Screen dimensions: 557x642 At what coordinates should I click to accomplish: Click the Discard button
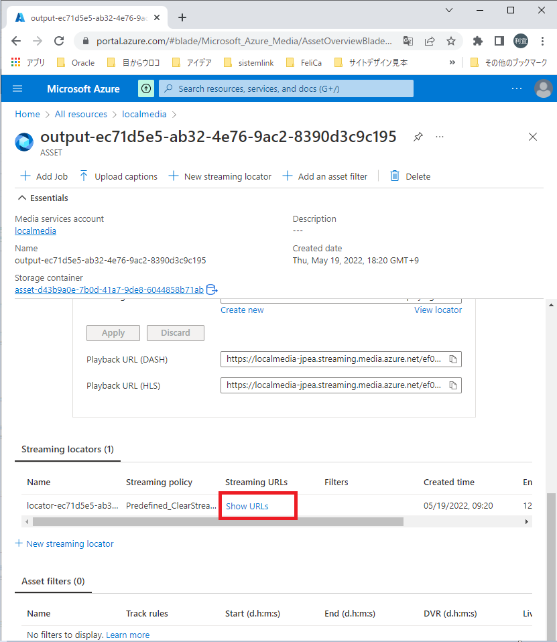click(176, 333)
